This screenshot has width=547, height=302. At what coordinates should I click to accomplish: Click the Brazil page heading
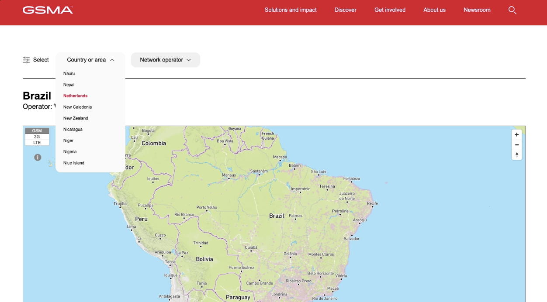(x=37, y=96)
